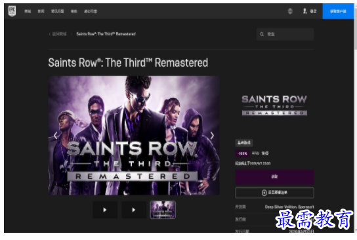Click the Saints Row breadcrumb title text
Screen dimensions: 357x240
[x=106, y=34]
